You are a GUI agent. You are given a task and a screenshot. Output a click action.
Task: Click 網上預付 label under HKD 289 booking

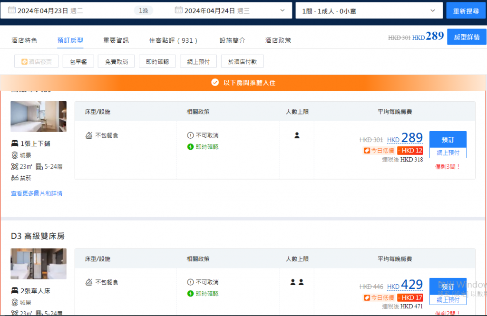tap(448, 153)
